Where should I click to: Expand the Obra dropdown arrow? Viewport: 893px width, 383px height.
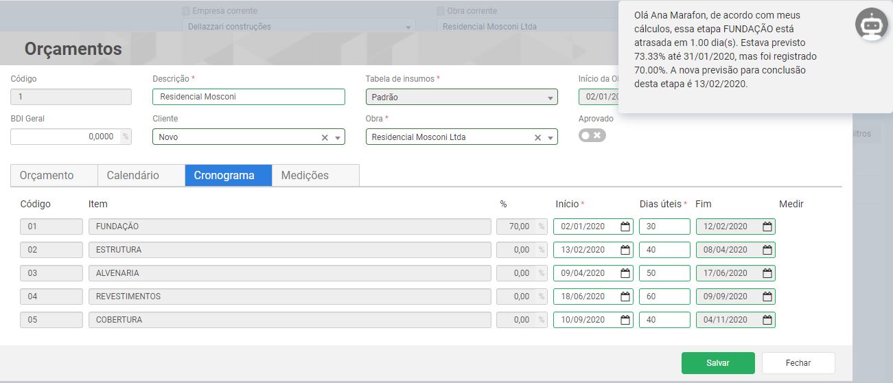pyautogui.click(x=550, y=138)
